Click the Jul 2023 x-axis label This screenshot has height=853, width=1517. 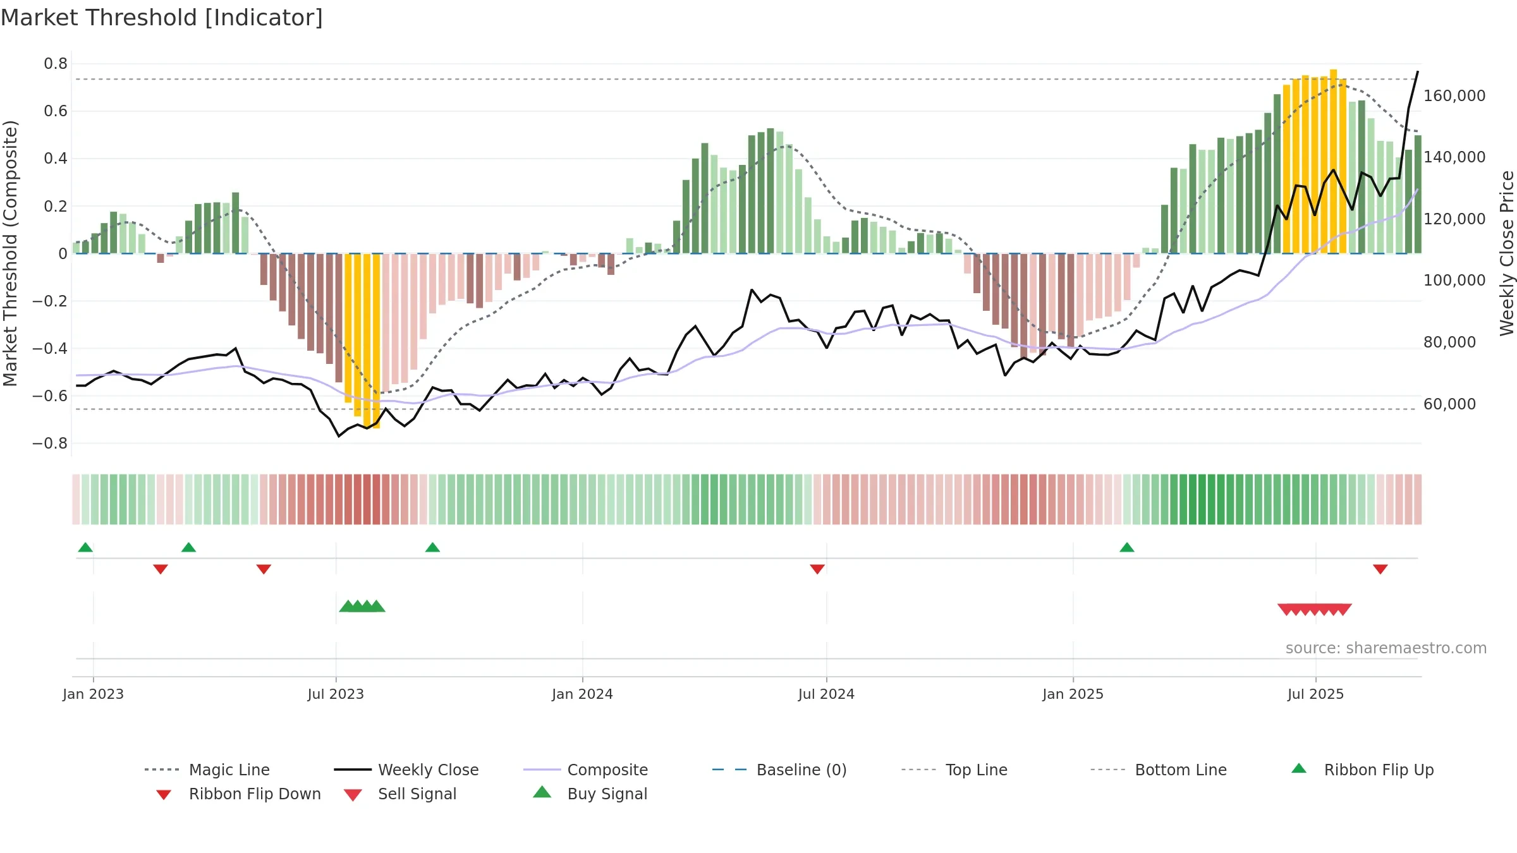pos(336,694)
